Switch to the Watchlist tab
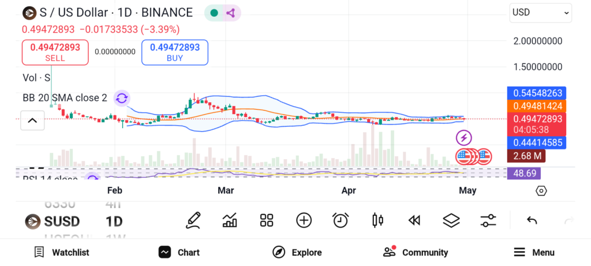Viewport: 591px width, 266px height. 62,252
